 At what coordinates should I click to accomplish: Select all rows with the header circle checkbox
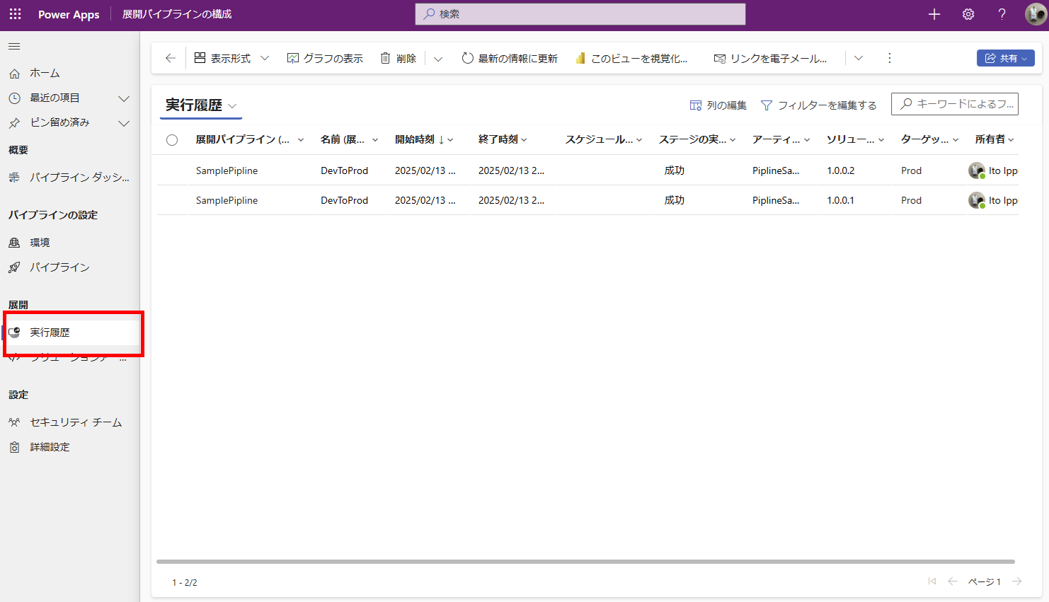(x=171, y=139)
